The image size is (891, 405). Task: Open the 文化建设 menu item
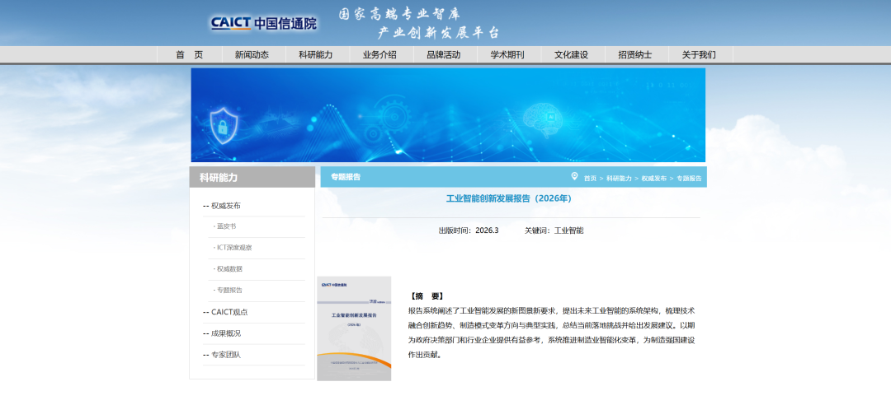coord(571,55)
